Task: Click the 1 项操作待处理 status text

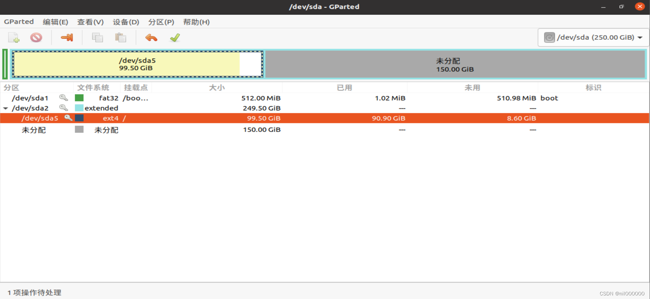Action: (x=34, y=293)
